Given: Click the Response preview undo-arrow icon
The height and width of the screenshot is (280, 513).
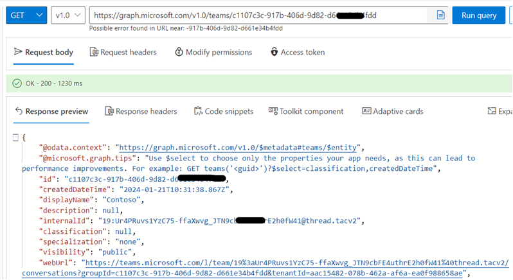Looking at the screenshot, I should 19,111.
